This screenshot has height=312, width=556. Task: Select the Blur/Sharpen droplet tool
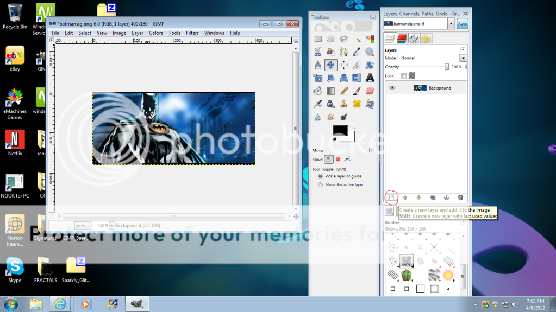318,117
